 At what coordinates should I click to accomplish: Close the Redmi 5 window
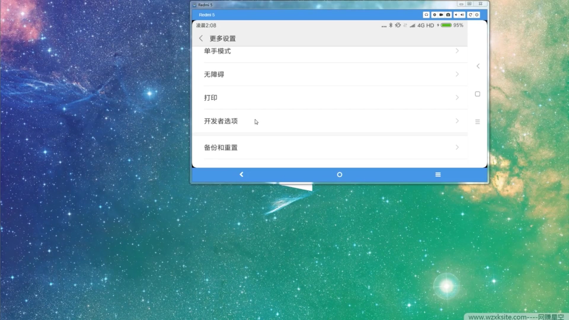480,4
